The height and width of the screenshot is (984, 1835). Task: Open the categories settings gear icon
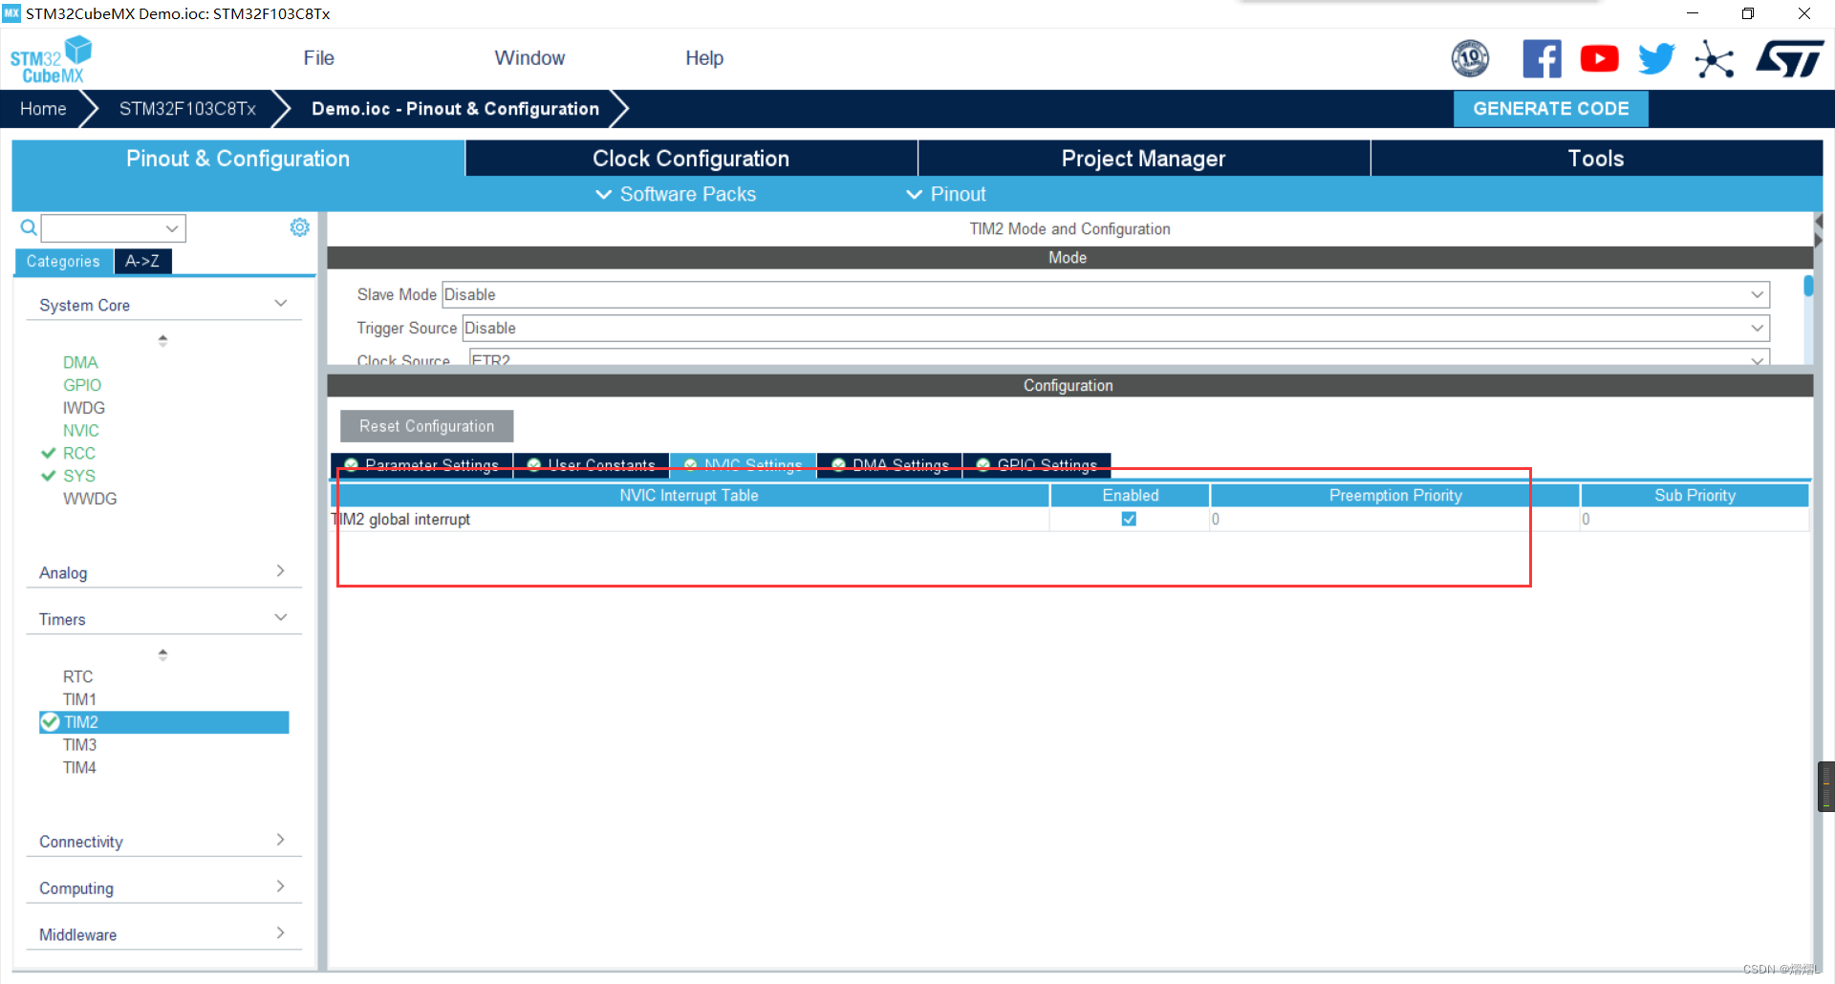(x=299, y=227)
